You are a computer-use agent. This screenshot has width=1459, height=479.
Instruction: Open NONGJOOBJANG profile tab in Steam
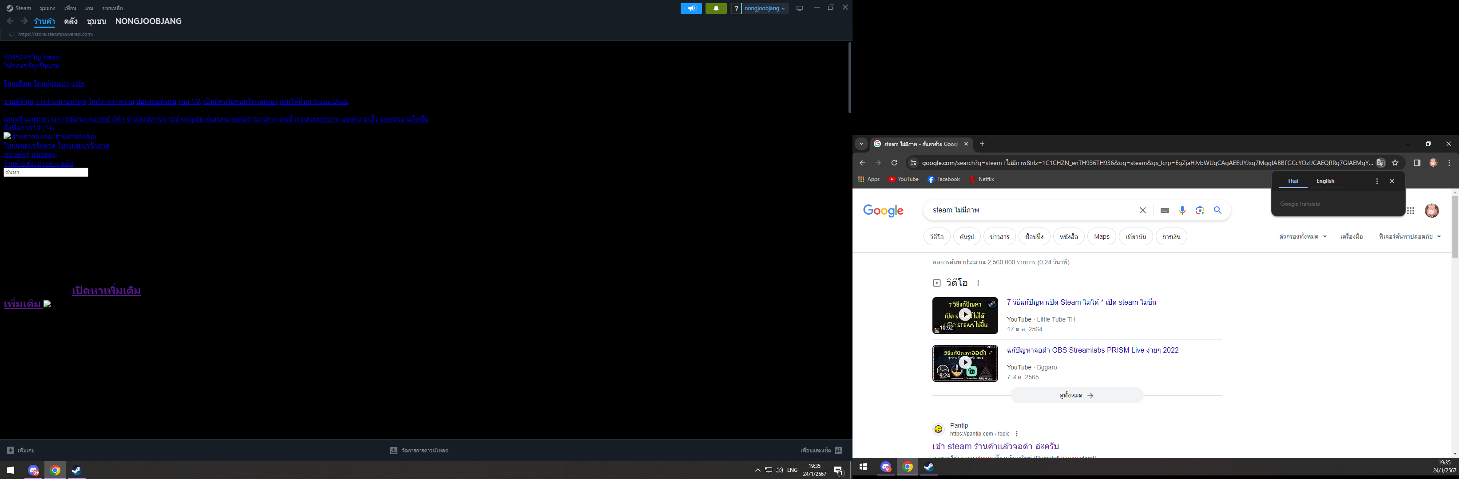(148, 21)
